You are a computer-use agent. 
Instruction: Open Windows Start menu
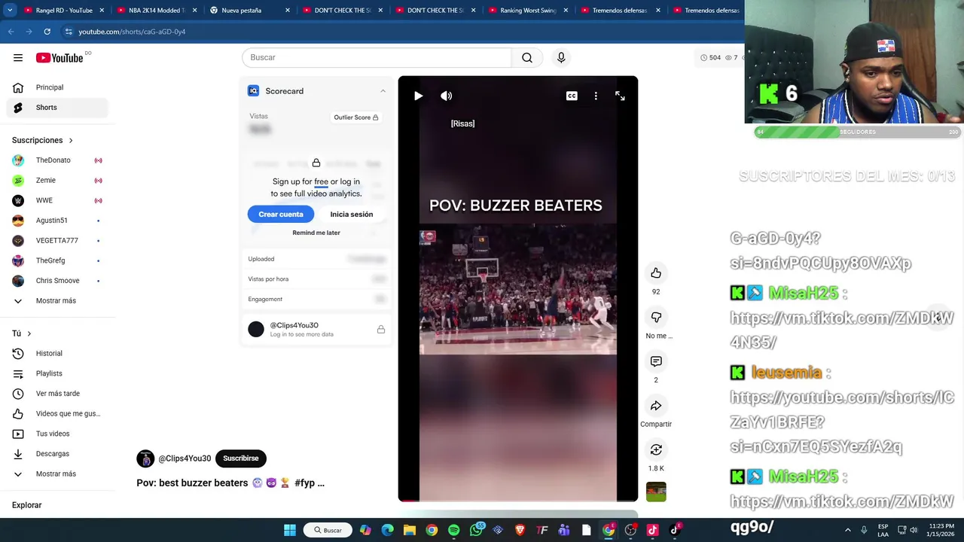tap(290, 531)
